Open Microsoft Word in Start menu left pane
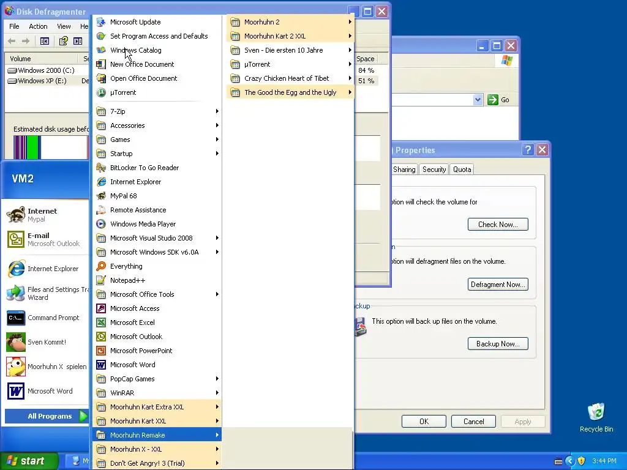This screenshot has height=470, width=627. 47,391
